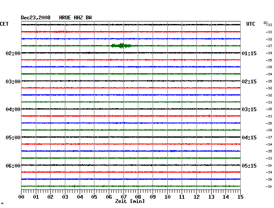This screenshot has width=274, height=208.
Task: Click the blue wiggle near minute 10 after 05:00
Action: [x=173, y=151]
